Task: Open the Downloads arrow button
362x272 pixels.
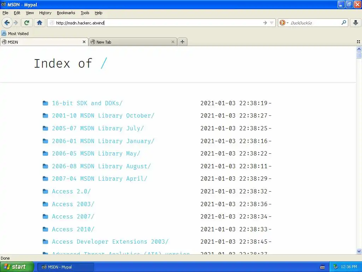Action: pos(356,23)
